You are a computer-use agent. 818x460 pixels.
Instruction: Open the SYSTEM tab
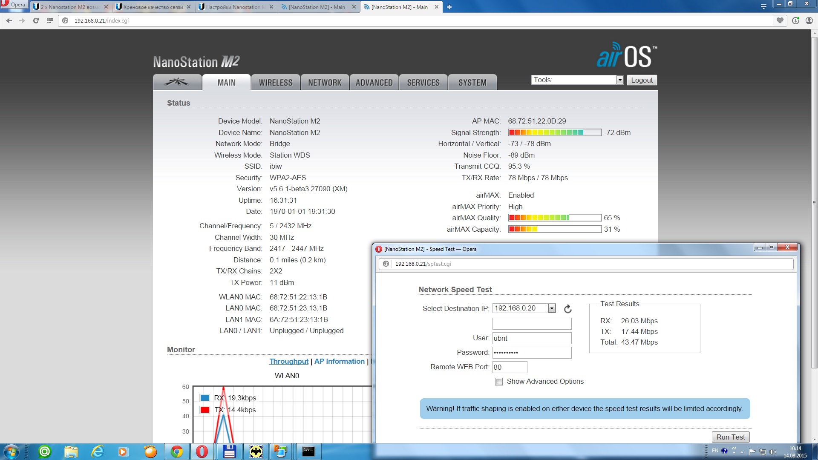click(x=472, y=82)
